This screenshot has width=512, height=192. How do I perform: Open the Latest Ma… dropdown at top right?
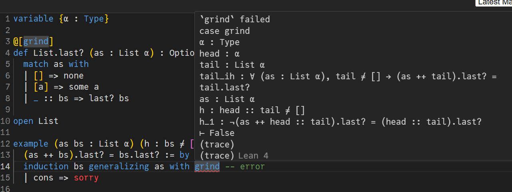click(494, 3)
